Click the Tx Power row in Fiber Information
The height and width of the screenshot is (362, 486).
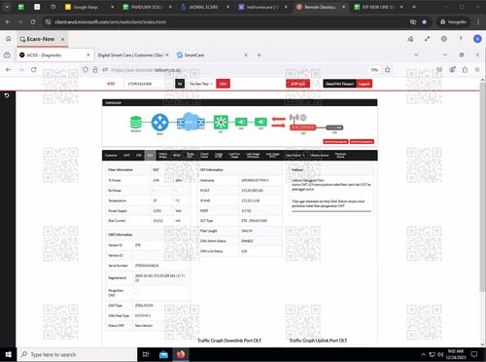tap(148, 180)
